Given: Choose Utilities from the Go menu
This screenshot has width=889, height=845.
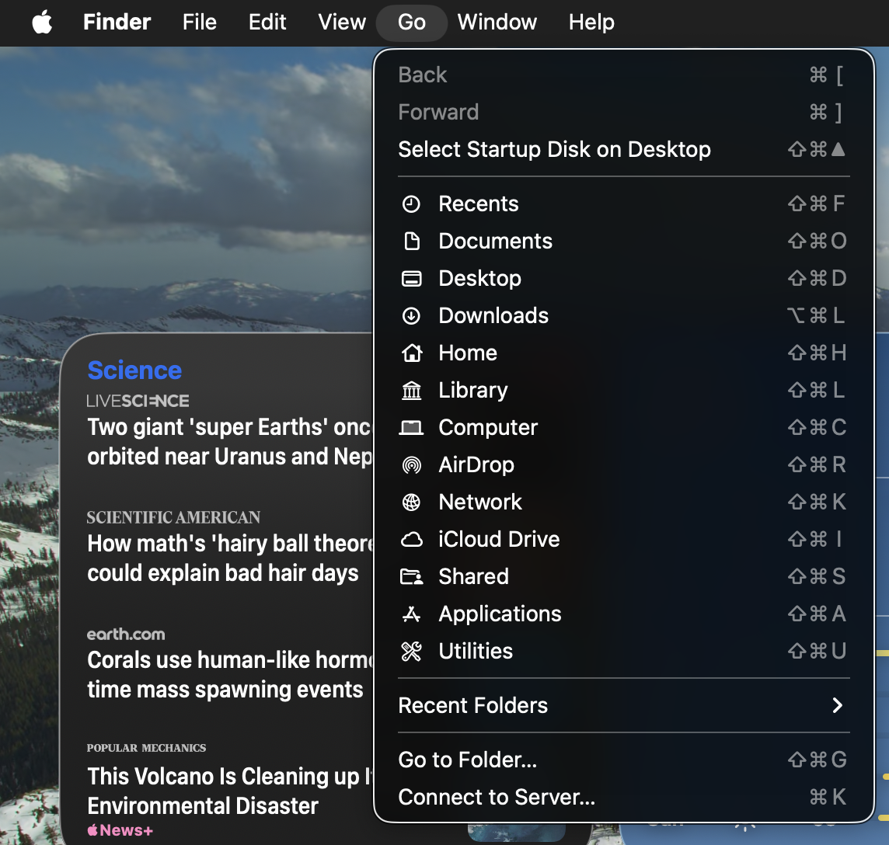Looking at the screenshot, I should [x=624, y=651].
